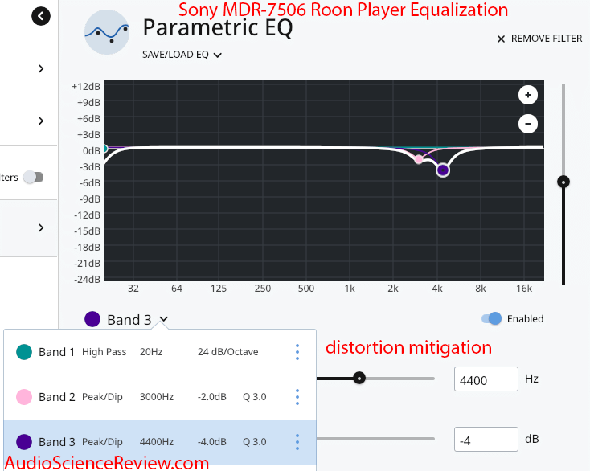The image size is (590, 471).
Task: Click the purple Band 3 color dot in list
Action: [24, 442]
